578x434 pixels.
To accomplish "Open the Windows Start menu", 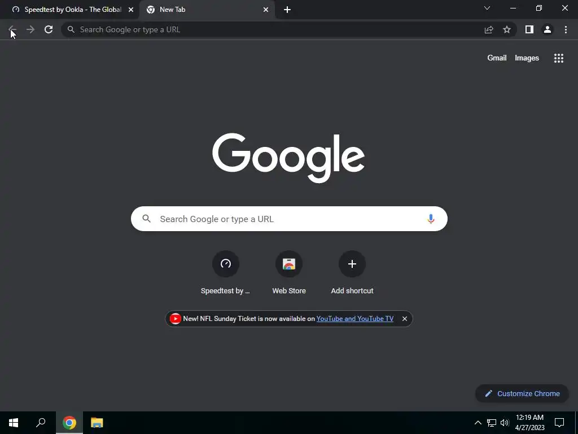I will pyautogui.click(x=14, y=423).
